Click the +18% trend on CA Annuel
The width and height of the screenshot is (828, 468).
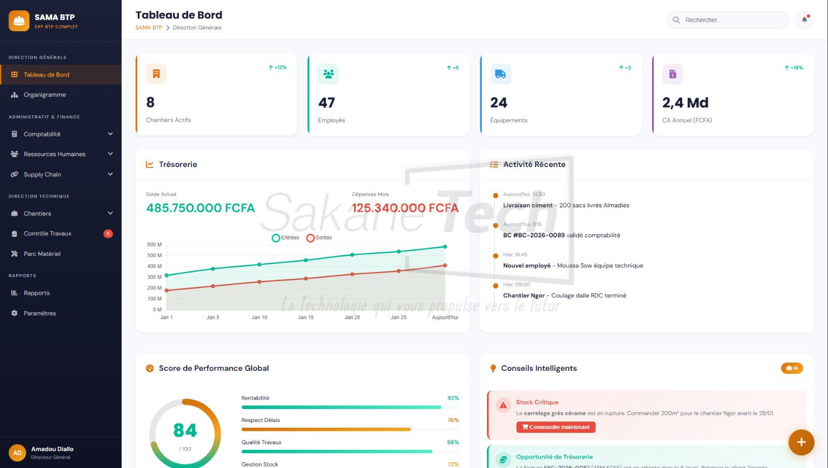(x=794, y=68)
